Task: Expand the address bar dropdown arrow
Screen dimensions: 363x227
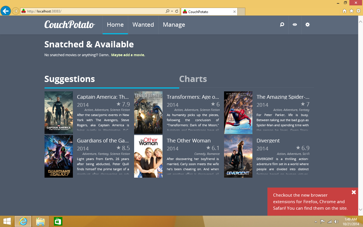Action: click(172, 11)
